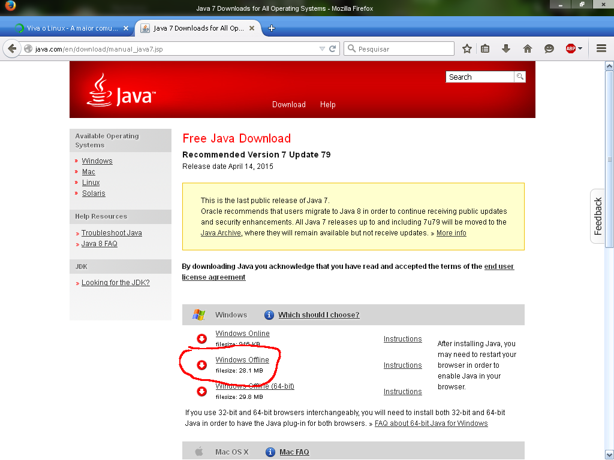This screenshot has height=460, width=614.
Task: Open a new tab with plus button
Action: 272,28
